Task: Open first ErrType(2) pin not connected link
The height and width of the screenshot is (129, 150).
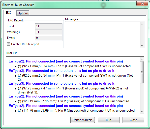Action: 66,61
